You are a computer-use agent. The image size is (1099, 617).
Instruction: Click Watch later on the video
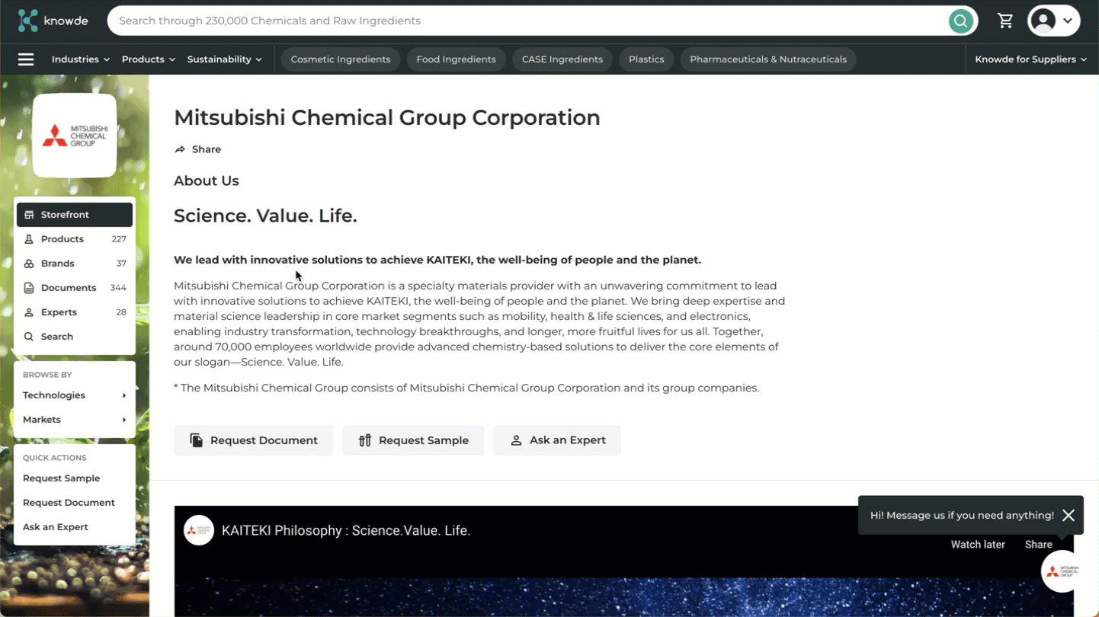(977, 545)
